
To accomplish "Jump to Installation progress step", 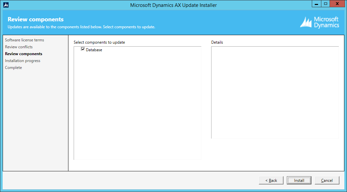I will [x=23, y=61].
